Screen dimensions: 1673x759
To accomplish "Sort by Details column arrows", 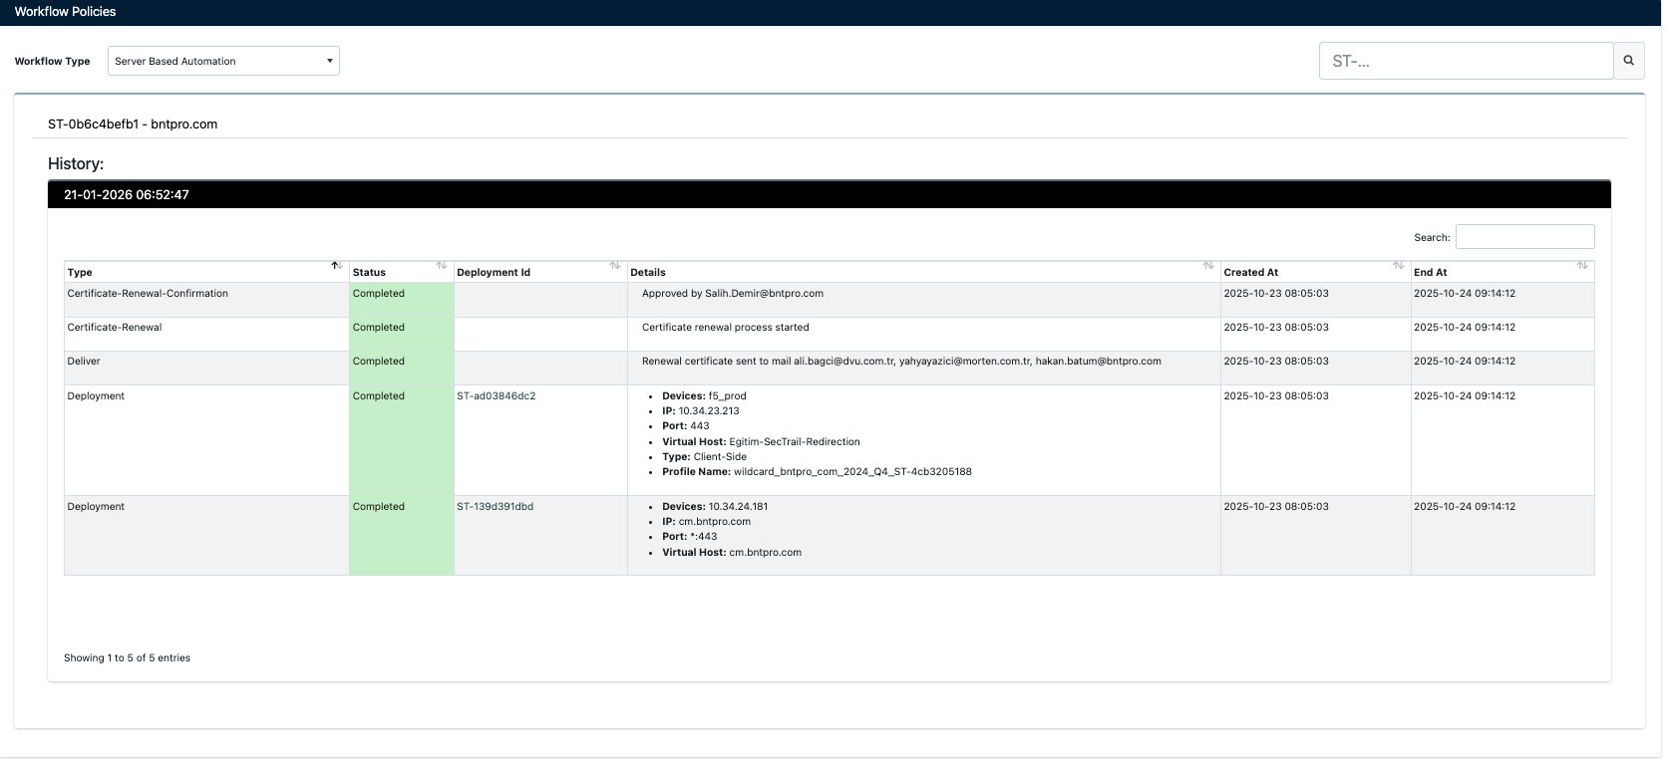I will pyautogui.click(x=1208, y=265).
